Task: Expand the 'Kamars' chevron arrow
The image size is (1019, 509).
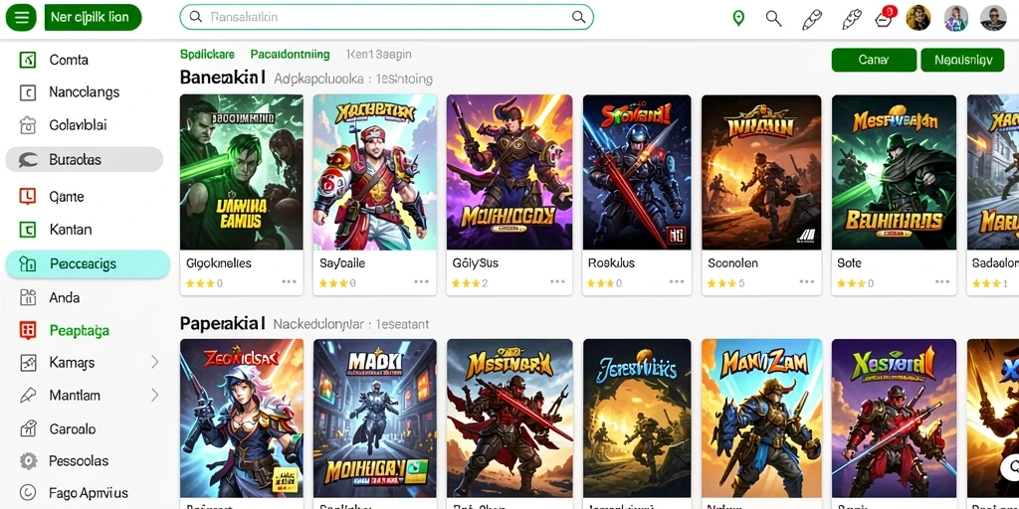Action: coord(154,362)
